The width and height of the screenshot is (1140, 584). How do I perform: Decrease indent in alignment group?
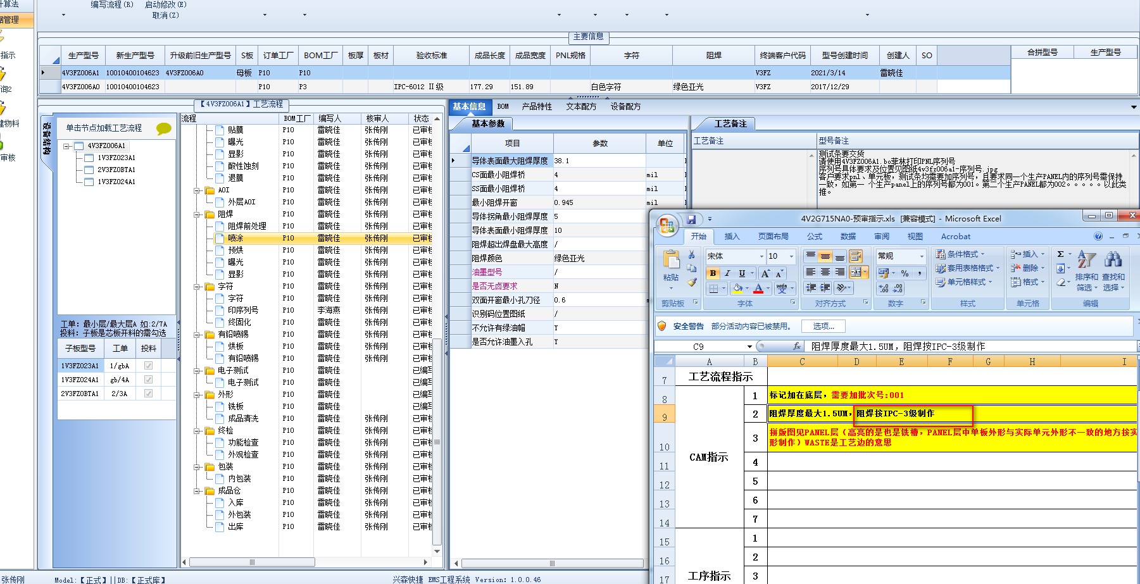pyautogui.click(x=810, y=288)
